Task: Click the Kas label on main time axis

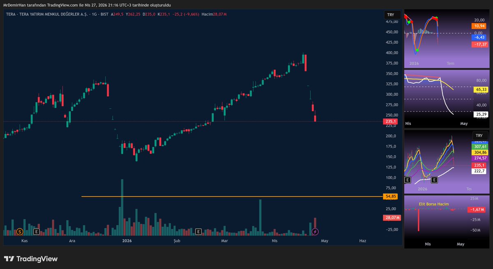Action: (24, 241)
